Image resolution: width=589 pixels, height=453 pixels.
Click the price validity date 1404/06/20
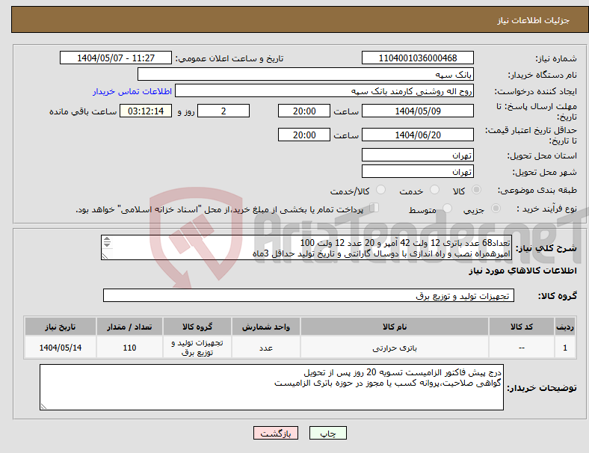(x=418, y=135)
